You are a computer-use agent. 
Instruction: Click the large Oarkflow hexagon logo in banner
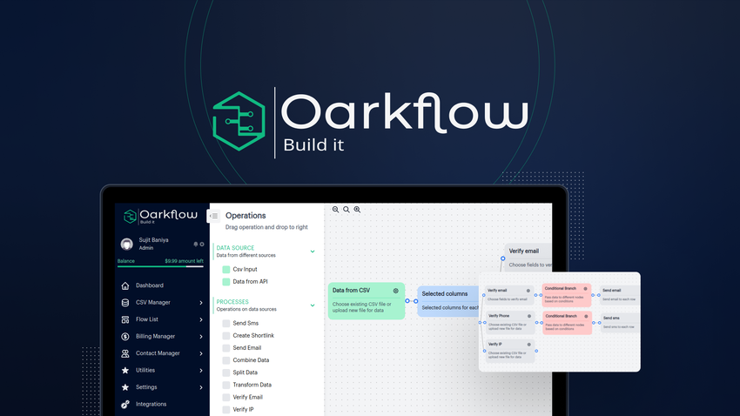click(x=239, y=121)
